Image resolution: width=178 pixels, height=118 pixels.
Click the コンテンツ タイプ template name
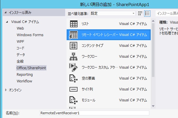pos(92,46)
